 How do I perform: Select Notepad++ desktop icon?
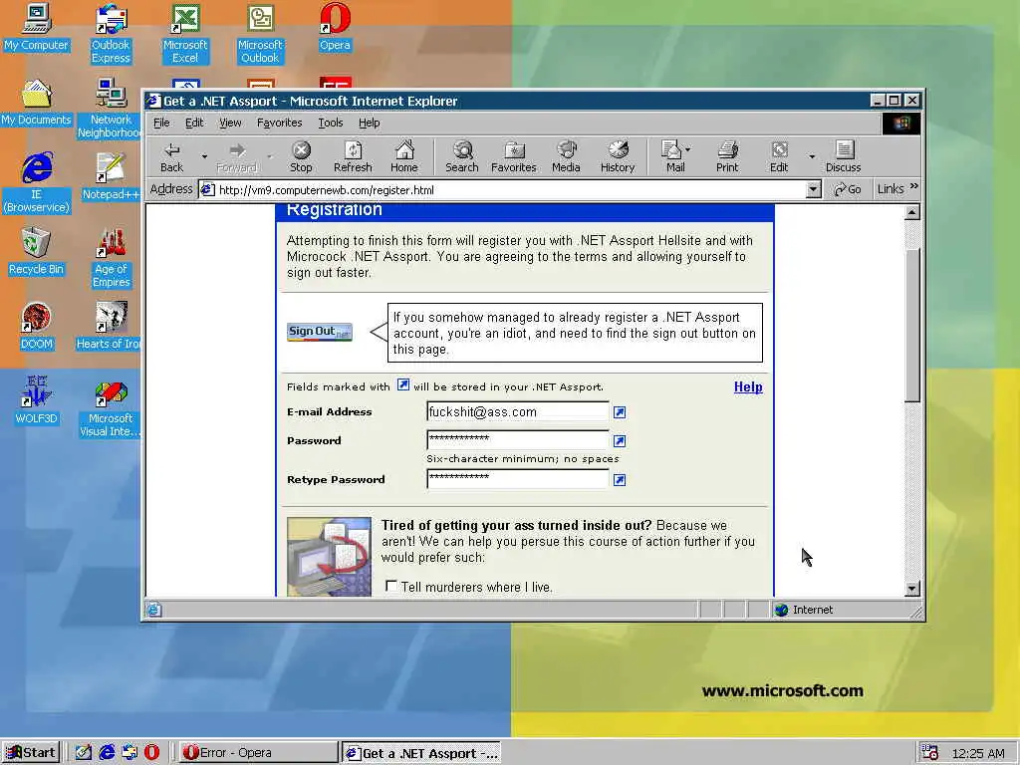(111, 177)
